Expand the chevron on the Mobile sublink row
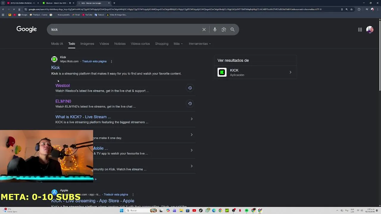The height and width of the screenshot is (214, 381). pyautogui.click(x=191, y=150)
